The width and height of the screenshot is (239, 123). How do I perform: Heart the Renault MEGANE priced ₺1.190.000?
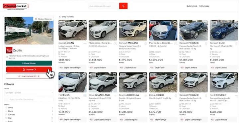pyautogui.click(x=145, y=23)
